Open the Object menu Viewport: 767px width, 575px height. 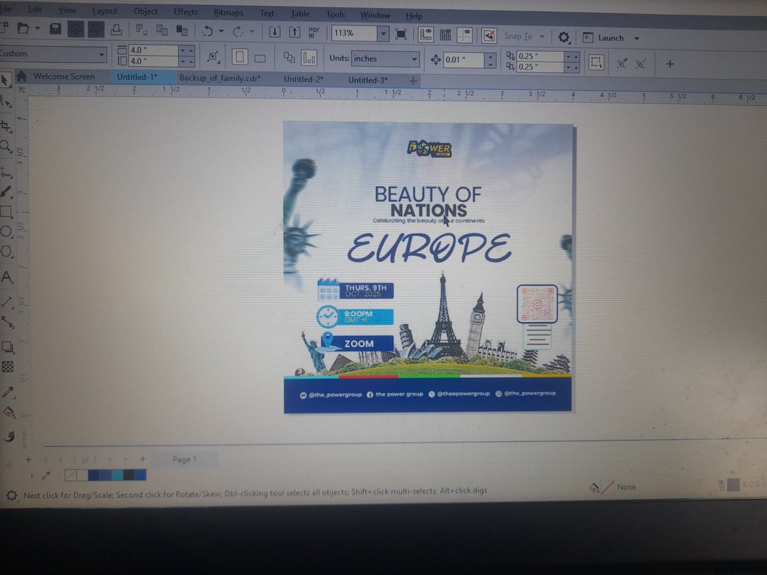click(146, 11)
